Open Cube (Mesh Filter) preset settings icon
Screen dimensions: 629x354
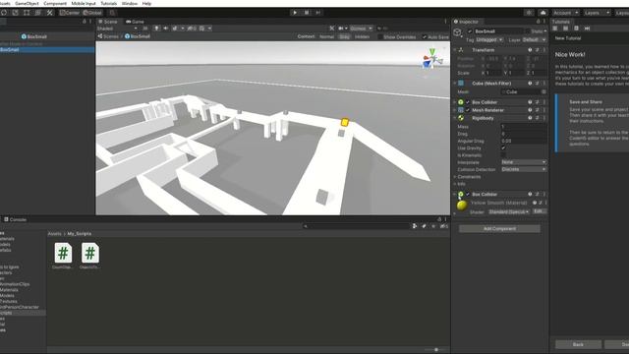(x=538, y=83)
